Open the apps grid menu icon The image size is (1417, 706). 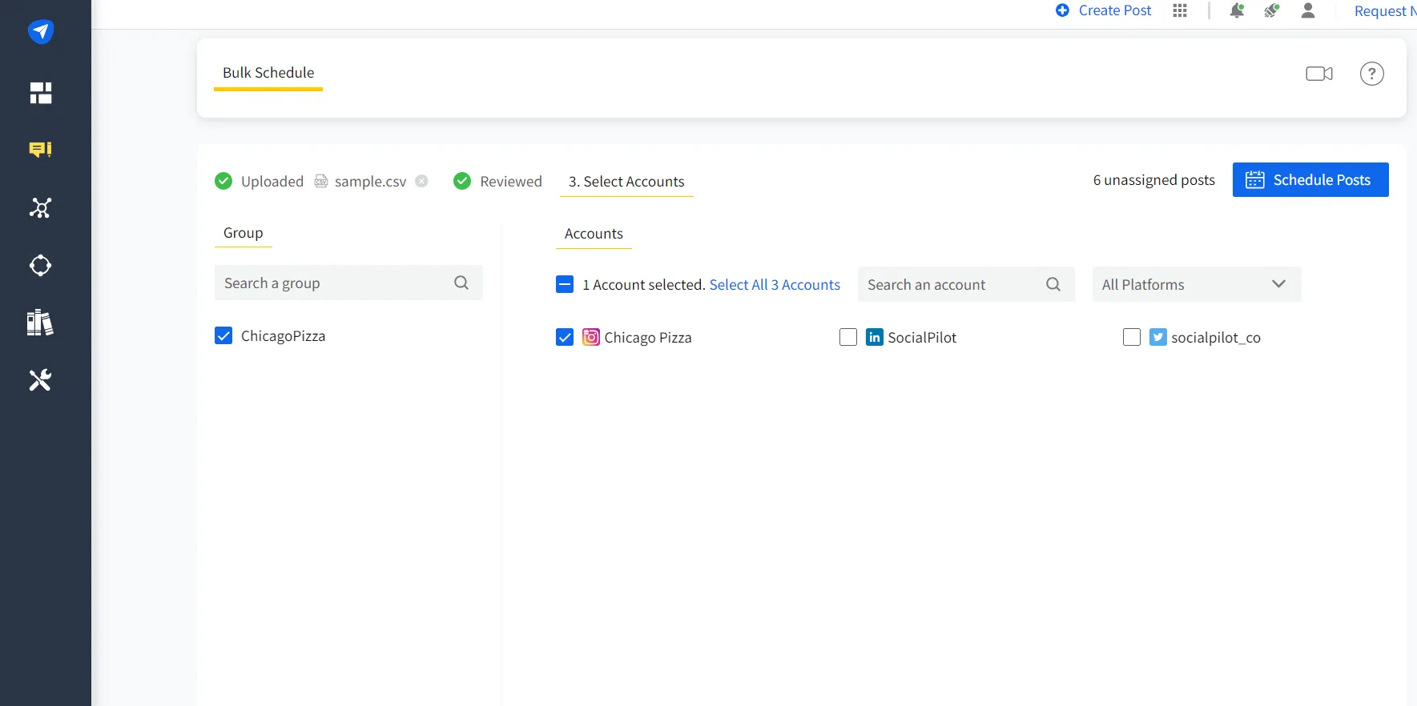tap(1180, 10)
